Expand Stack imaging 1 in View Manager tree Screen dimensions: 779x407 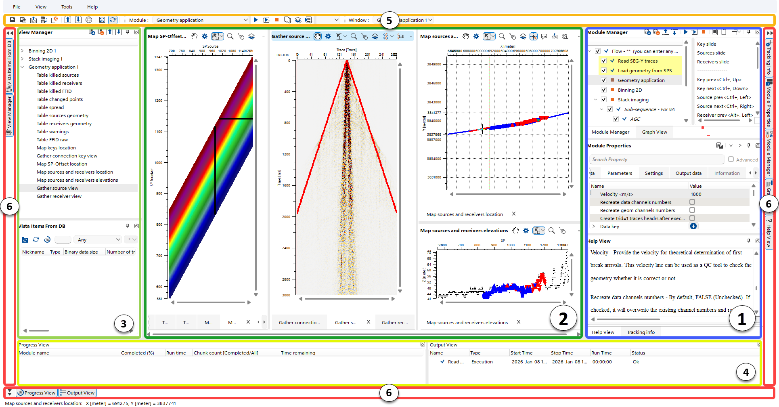click(22, 59)
